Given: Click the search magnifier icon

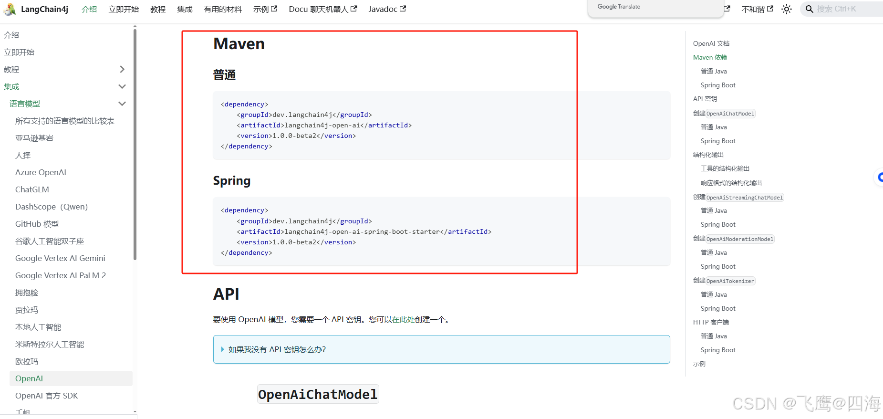Looking at the screenshot, I should [809, 9].
